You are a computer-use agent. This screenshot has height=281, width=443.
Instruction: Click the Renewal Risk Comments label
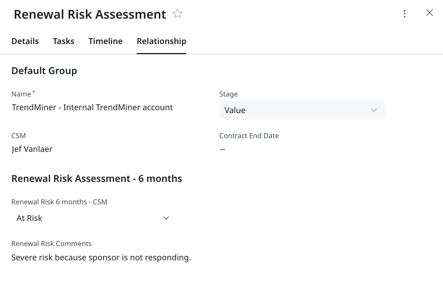[x=52, y=244]
